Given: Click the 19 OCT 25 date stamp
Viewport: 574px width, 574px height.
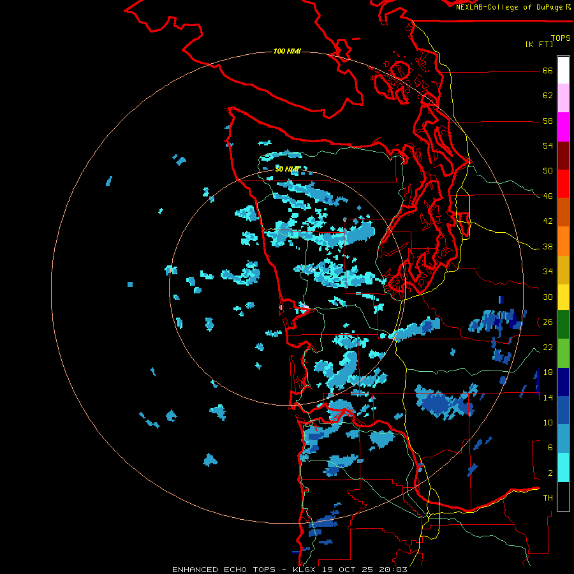Looking at the screenshot, I should click(348, 570).
